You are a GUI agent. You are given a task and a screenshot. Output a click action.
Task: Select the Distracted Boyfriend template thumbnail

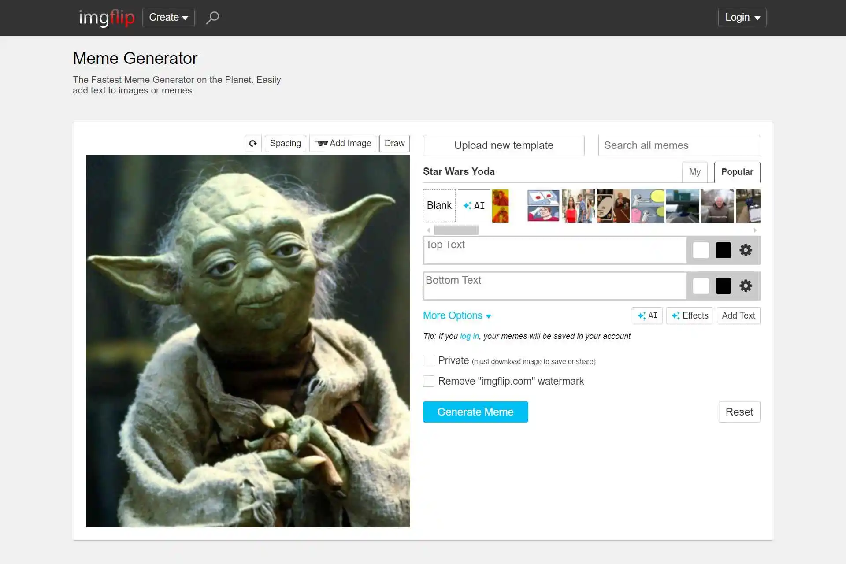coord(578,205)
